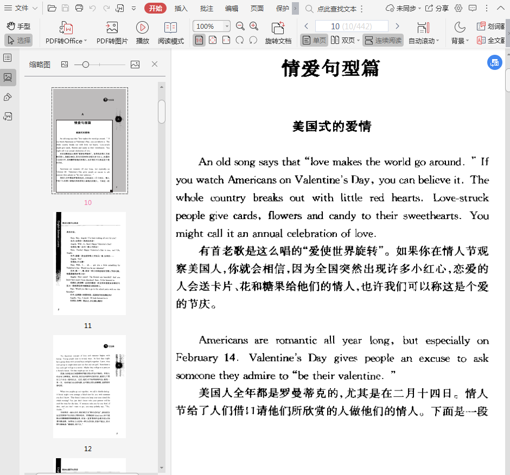This screenshot has width=510, height=475.
Task: Click the save icon in quick toolbar
Action: click(x=65, y=8)
